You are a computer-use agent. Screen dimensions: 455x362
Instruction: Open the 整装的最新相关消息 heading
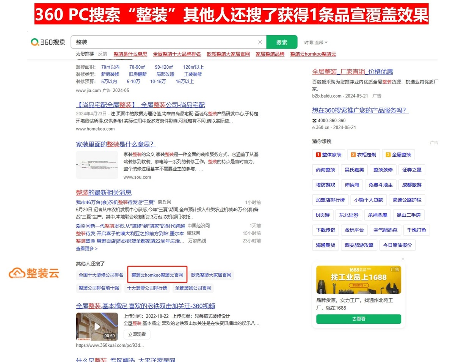[104, 192]
